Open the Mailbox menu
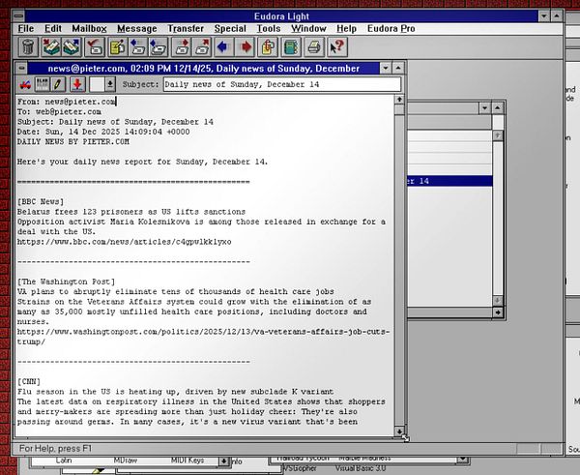This screenshot has width=580, height=475. tap(89, 29)
